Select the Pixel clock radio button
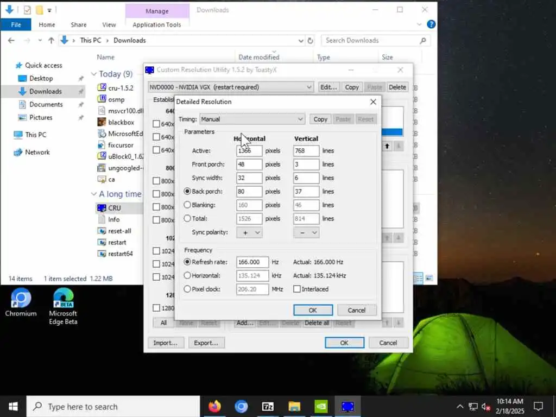Screen dimensions: 556x417 (x=187, y=289)
